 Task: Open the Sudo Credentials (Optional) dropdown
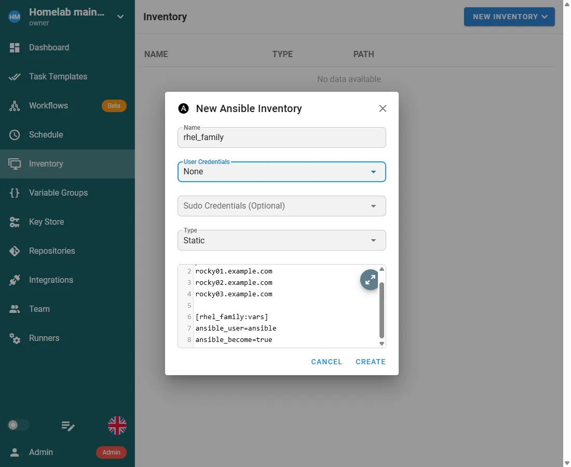282,206
